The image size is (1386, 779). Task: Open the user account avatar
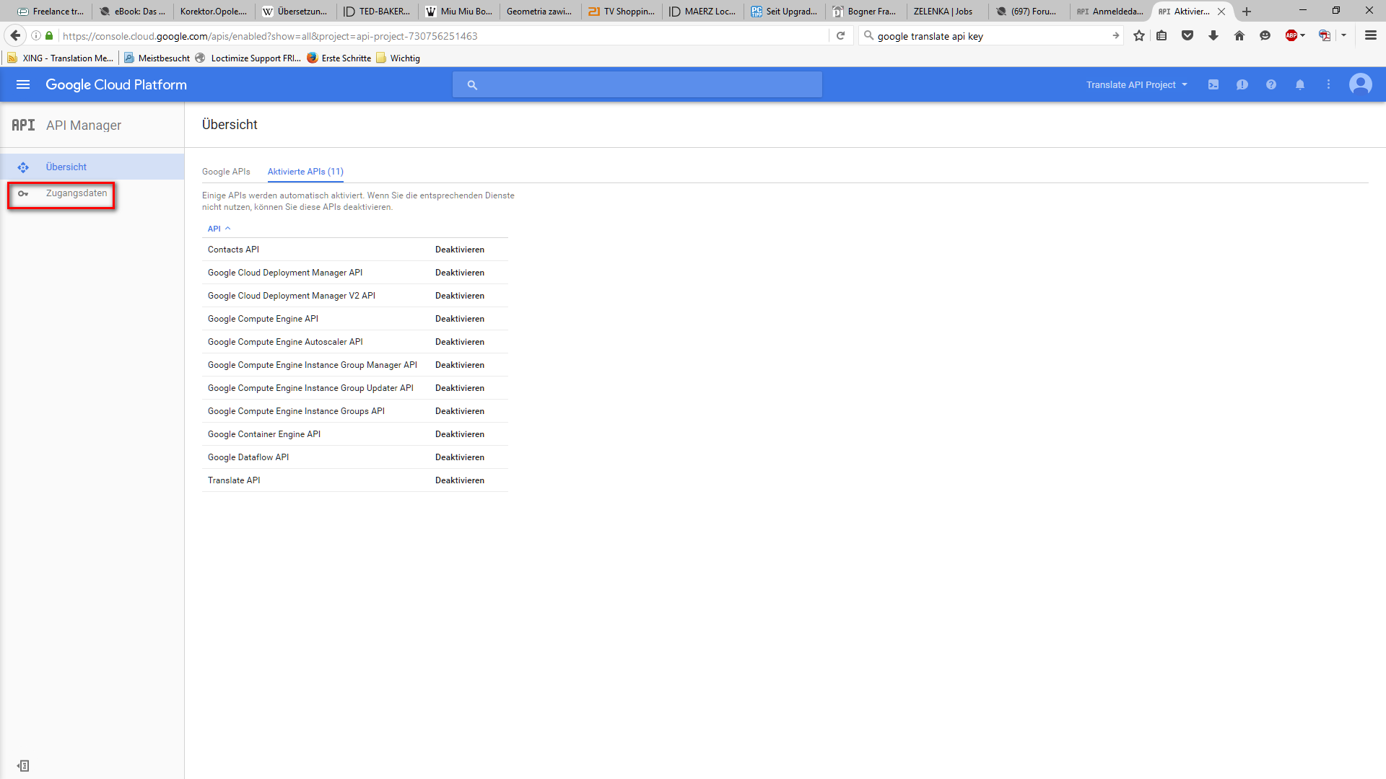point(1361,84)
